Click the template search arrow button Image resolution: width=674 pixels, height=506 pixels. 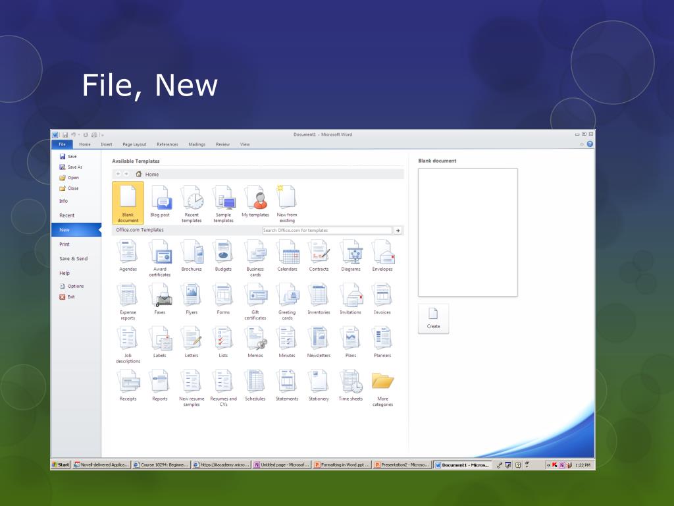[x=398, y=231]
